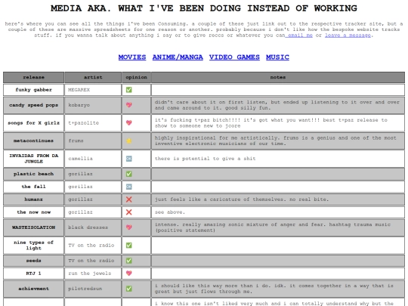Screen dimensions: 408x306
Task: Click the red X for the now now
Action: point(128,212)
